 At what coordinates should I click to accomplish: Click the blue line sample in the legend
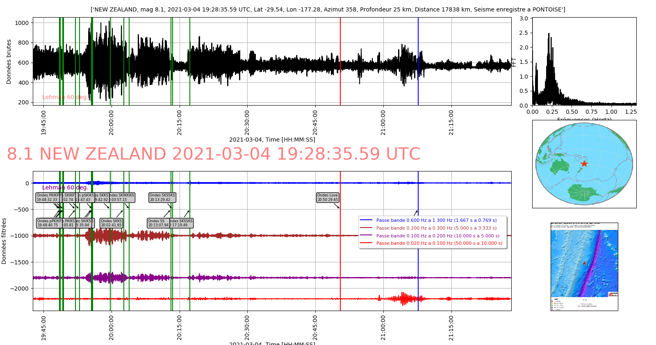(366, 220)
